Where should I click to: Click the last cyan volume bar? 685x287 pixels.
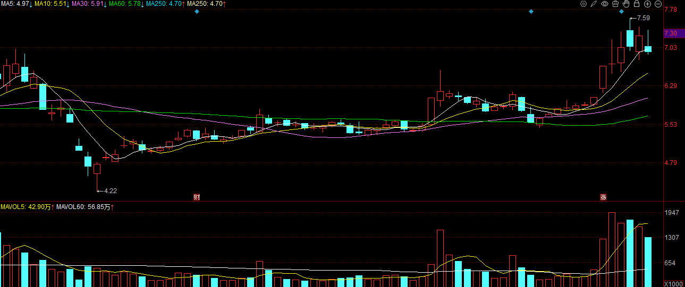[648, 262]
